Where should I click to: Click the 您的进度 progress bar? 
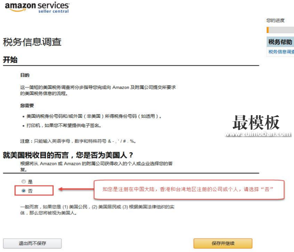coord(280,30)
